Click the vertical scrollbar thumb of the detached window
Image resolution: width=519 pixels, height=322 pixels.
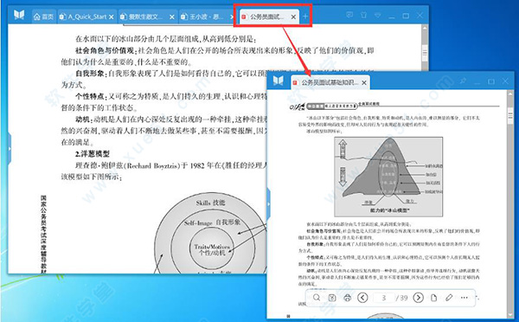510,116
